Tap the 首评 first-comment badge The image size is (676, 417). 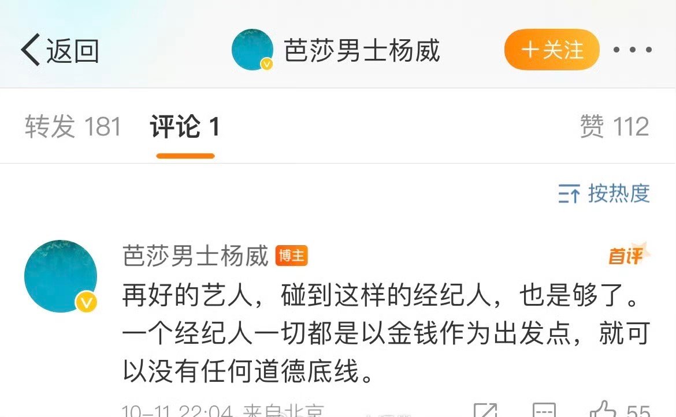(x=628, y=255)
